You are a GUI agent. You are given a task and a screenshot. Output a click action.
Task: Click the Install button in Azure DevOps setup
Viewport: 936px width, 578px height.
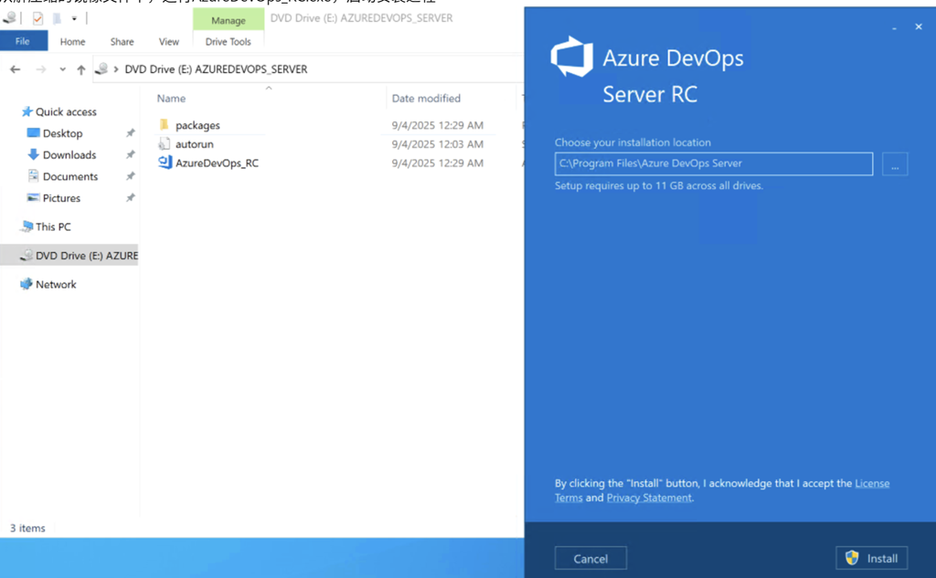pos(871,558)
